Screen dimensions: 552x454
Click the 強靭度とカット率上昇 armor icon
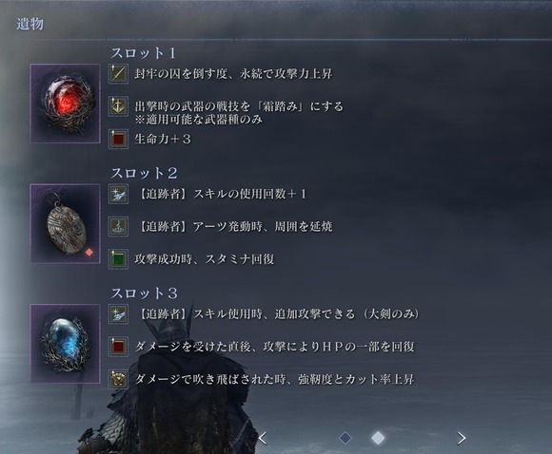(x=118, y=379)
